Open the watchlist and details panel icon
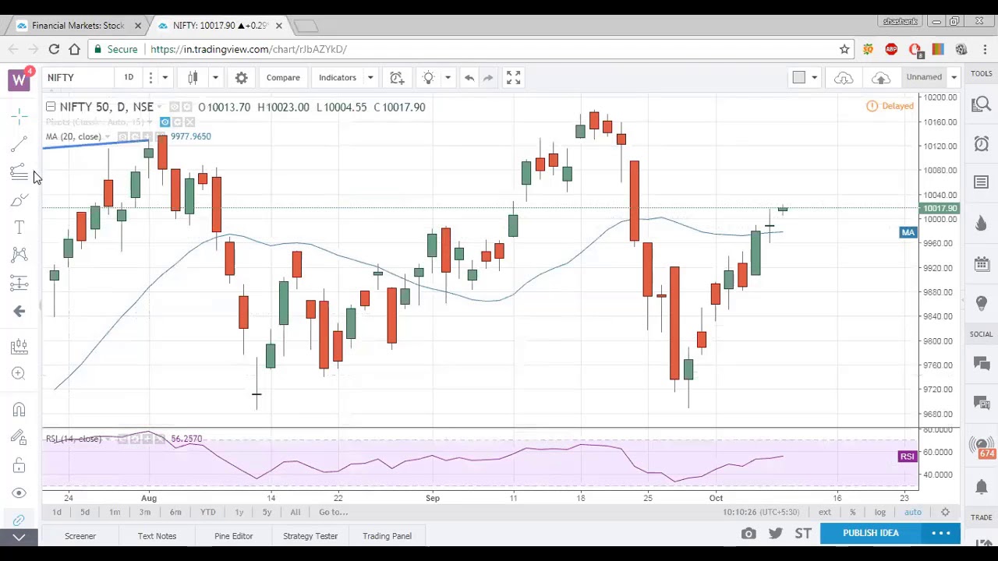 point(981,104)
